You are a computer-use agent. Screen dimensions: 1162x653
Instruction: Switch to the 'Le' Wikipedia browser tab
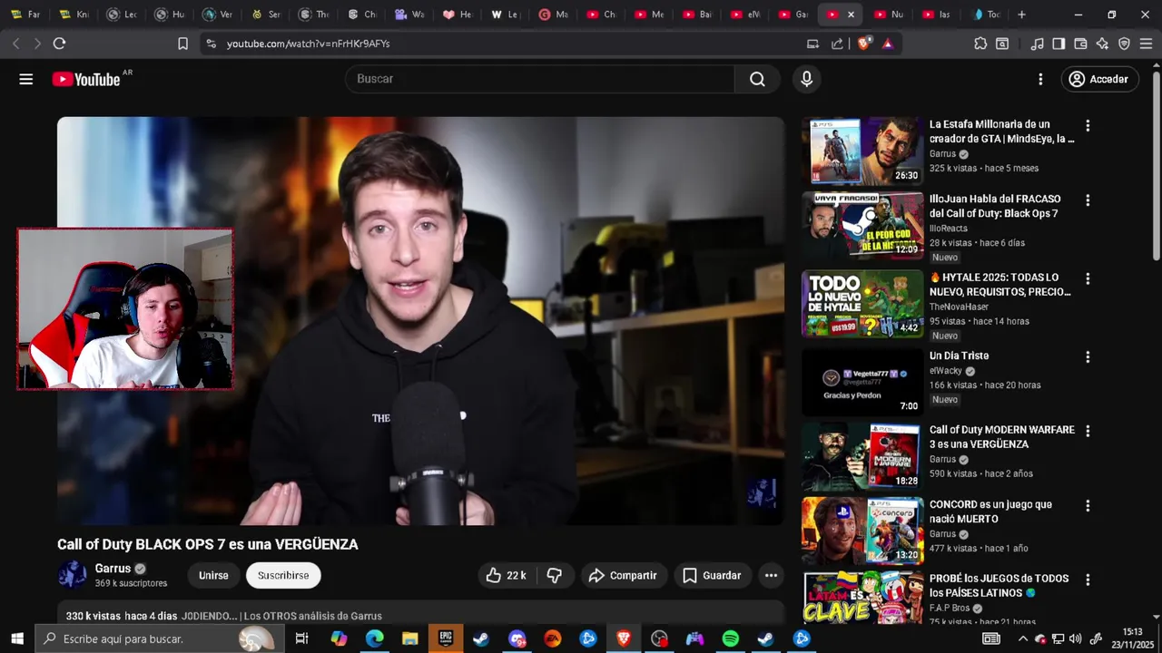coord(505,15)
